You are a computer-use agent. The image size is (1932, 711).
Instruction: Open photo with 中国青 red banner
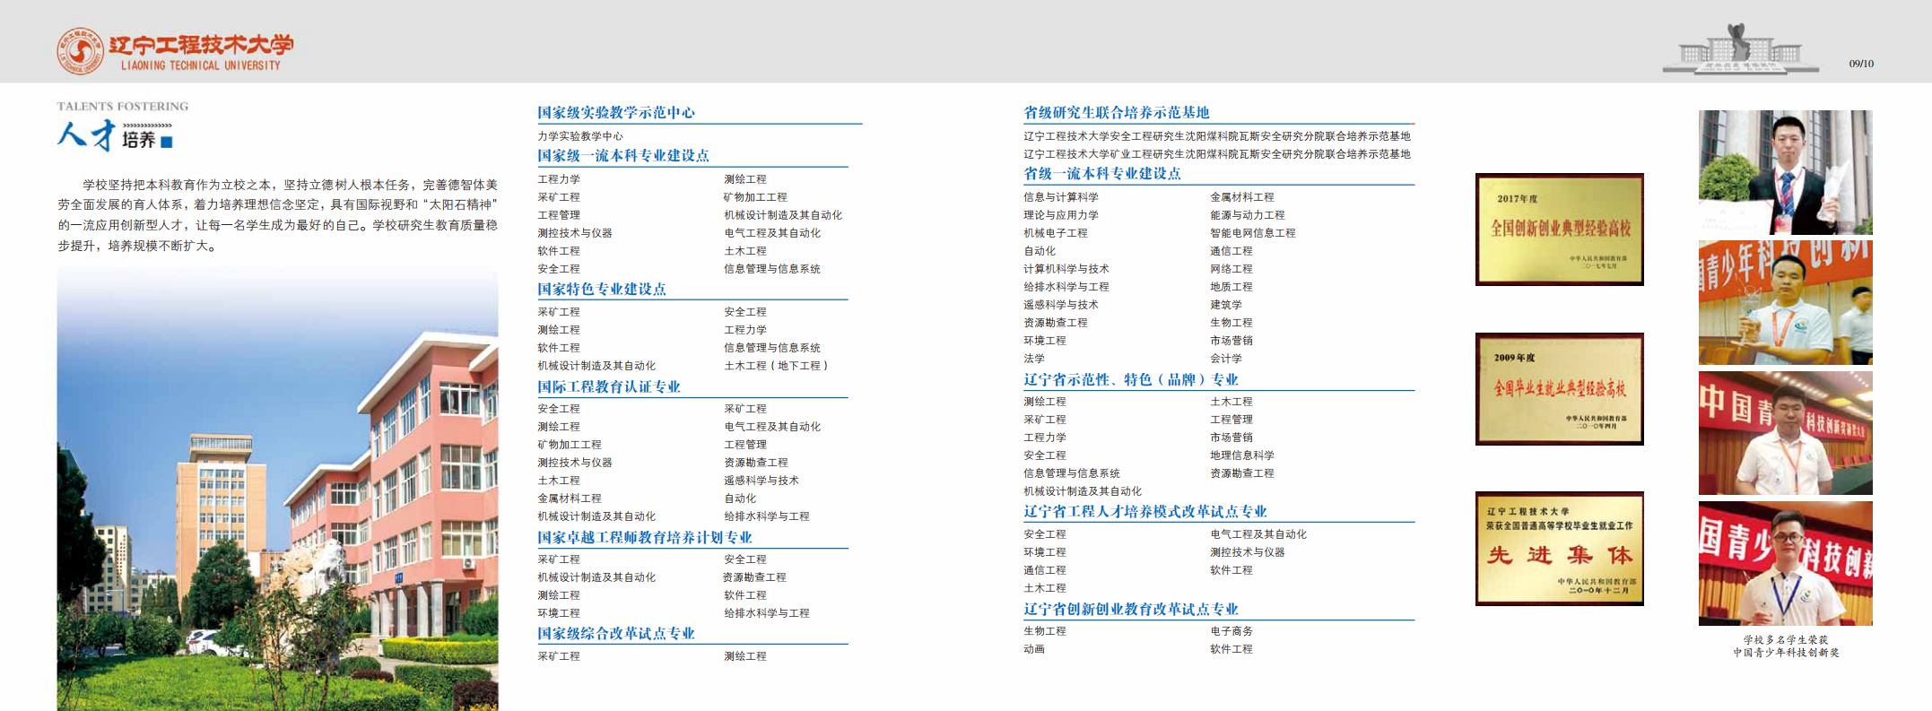[x=1786, y=433]
